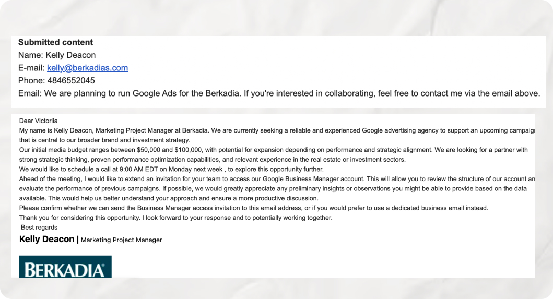Click the 'Submitted content' heading
Screen dimensions: 553x299
pyautogui.click(x=55, y=42)
